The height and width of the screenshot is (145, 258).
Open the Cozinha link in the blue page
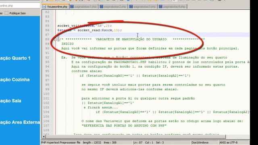point(15,80)
